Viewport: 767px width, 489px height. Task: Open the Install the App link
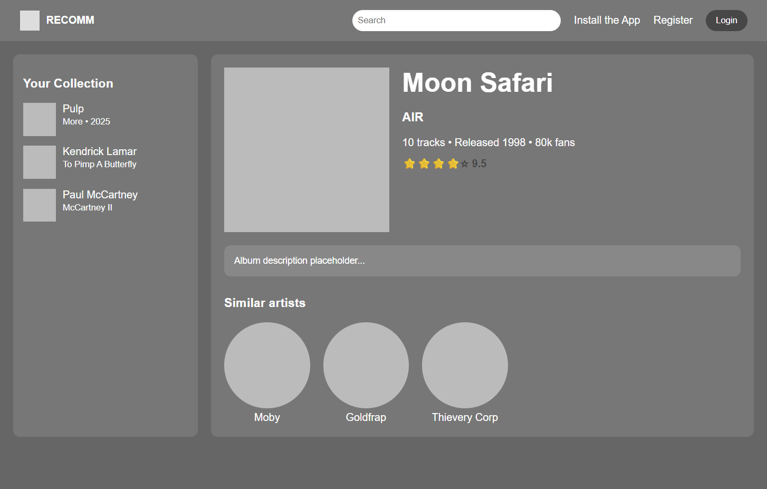click(x=607, y=20)
